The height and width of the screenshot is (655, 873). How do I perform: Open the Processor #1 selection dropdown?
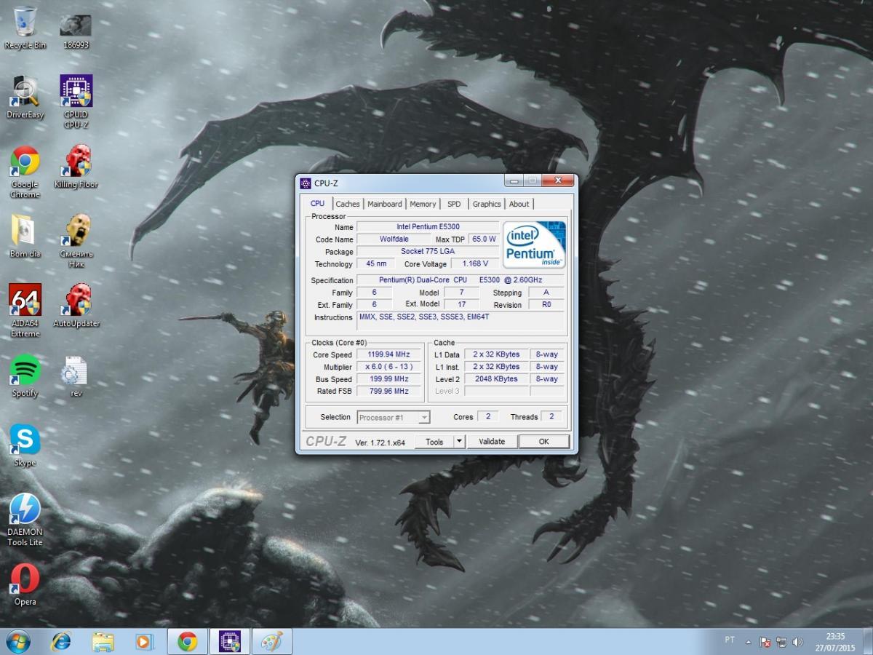(394, 417)
